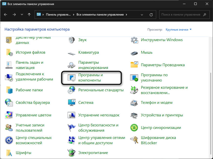Open the Телефон и модем icon
The height and width of the screenshot is (159, 213).
pos(134,103)
